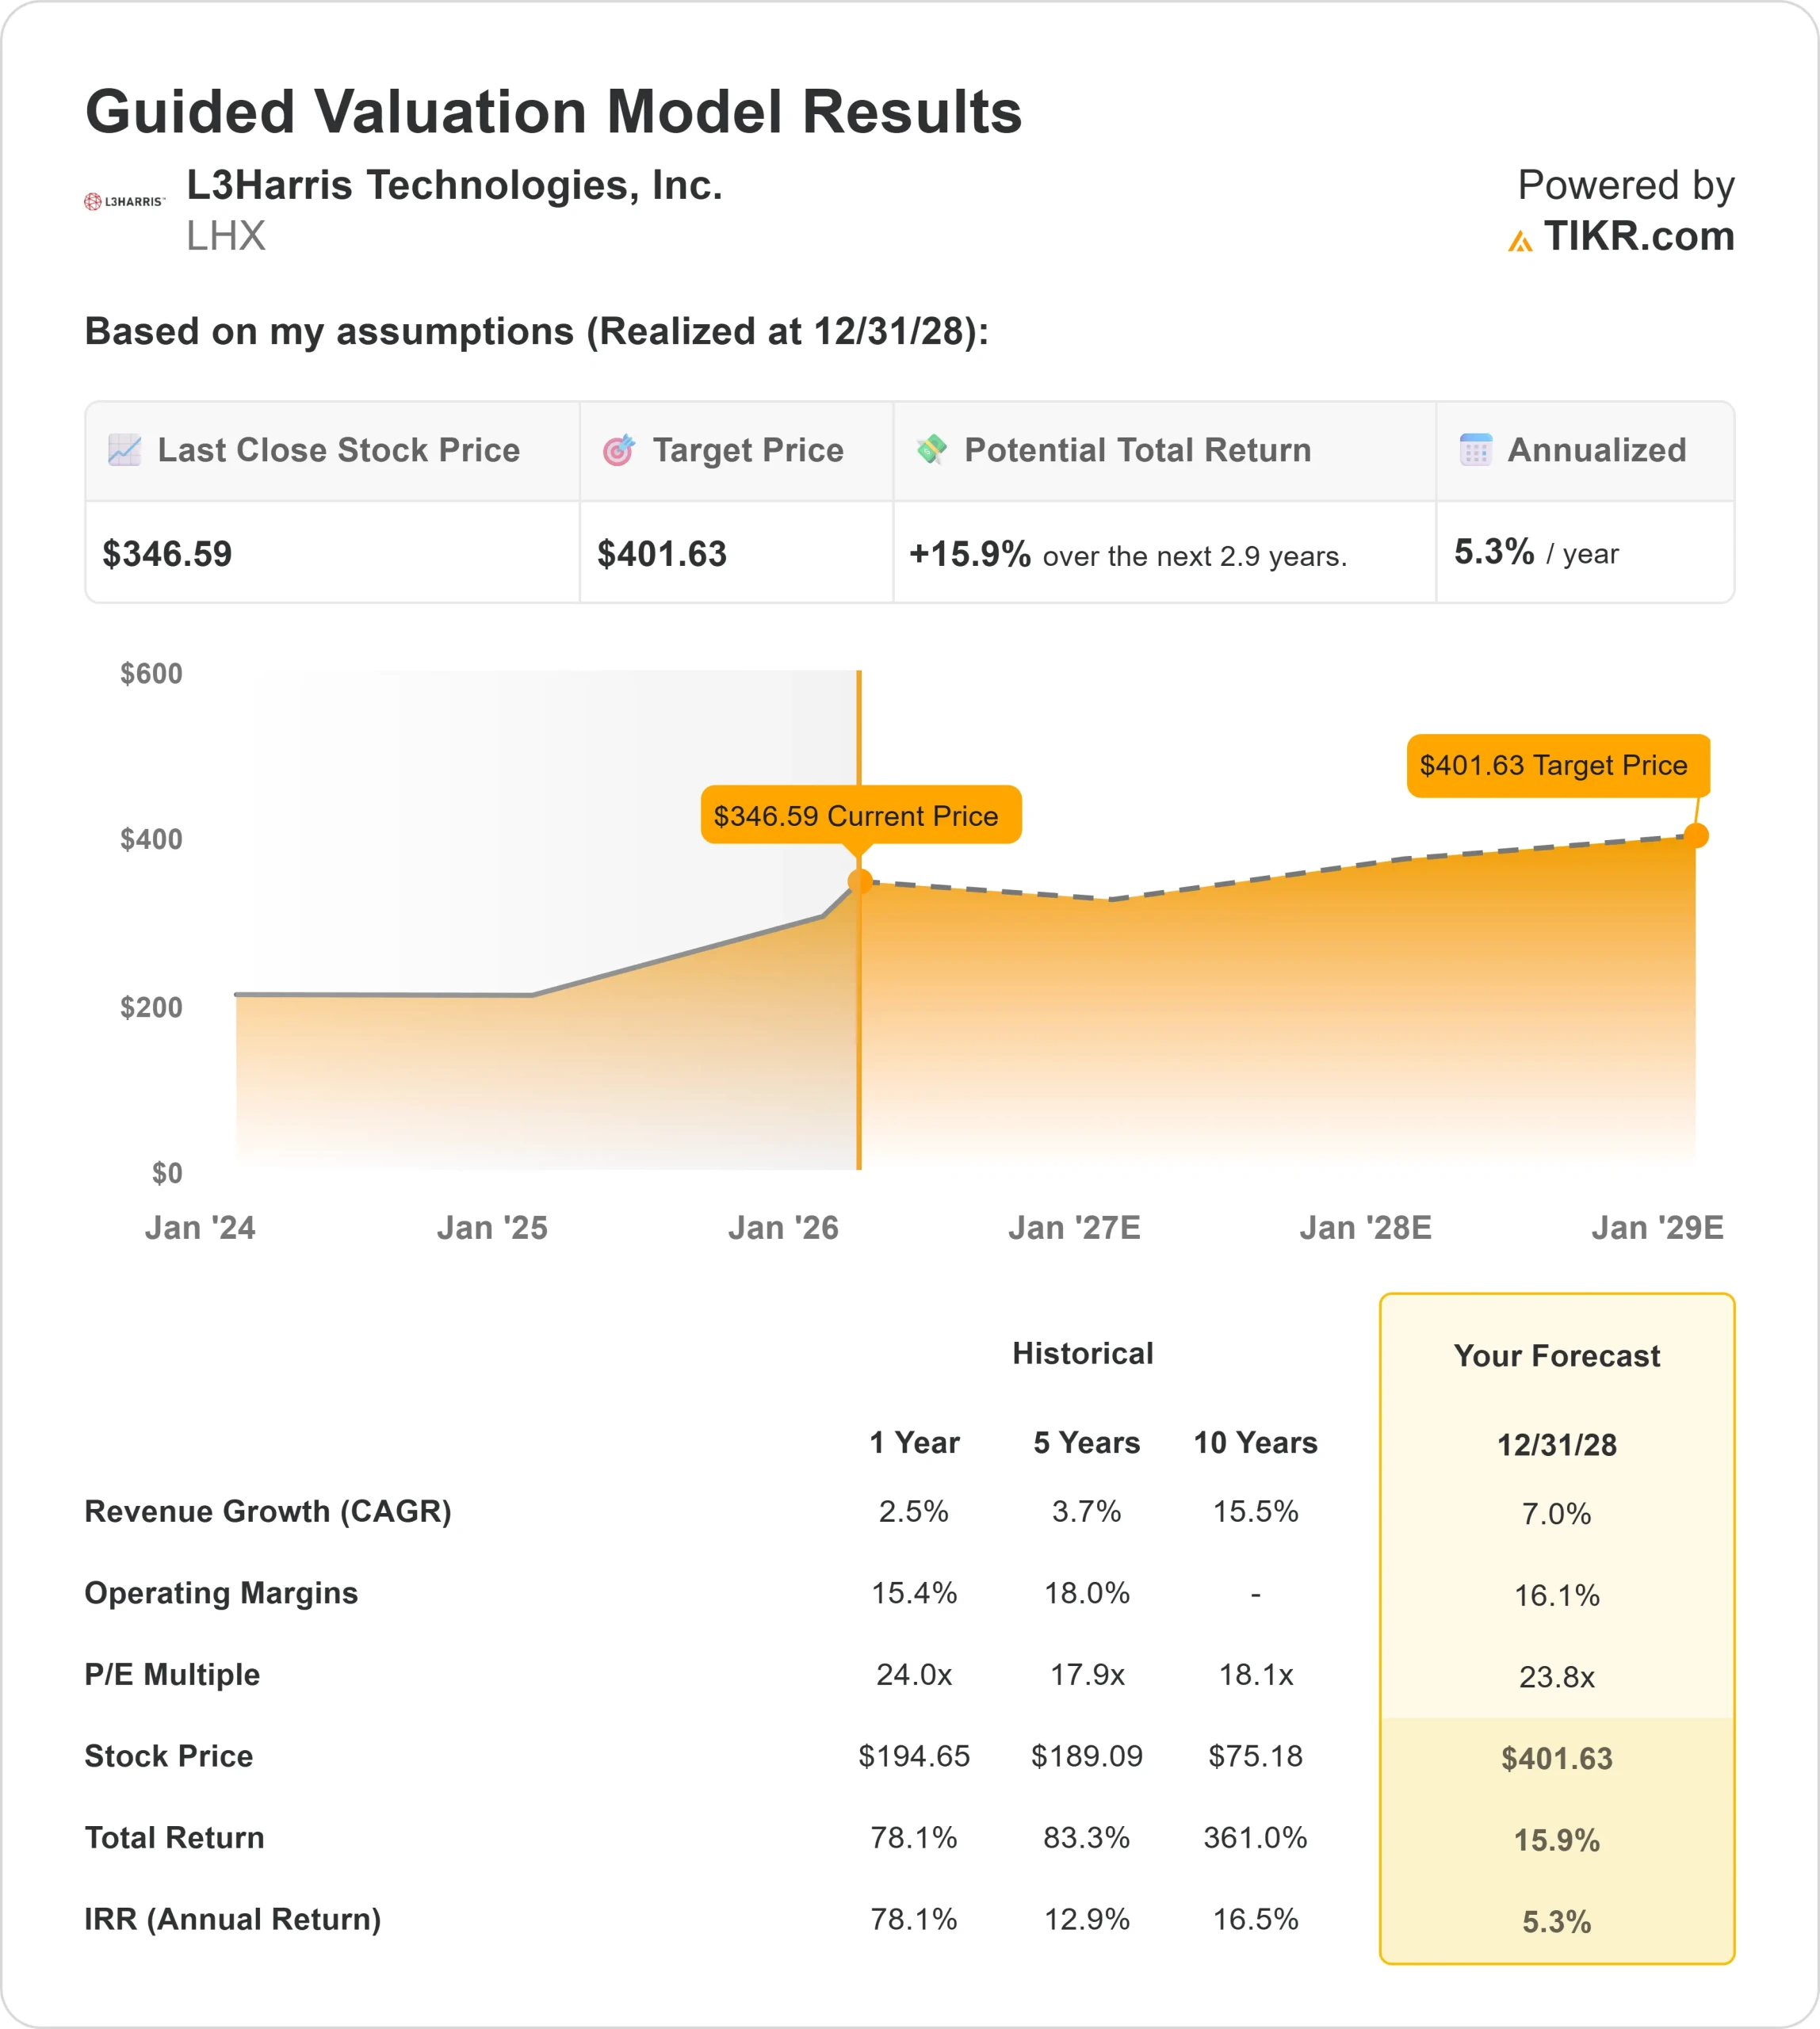Select the Your Forecast panel header
This screenshot has width=1820, height=2029.
[x=1557, y=1357]
